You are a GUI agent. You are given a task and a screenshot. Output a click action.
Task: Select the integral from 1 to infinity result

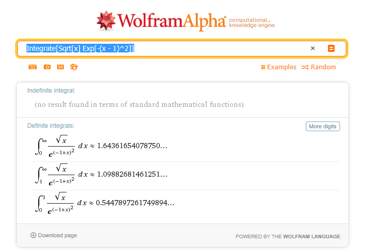[101, 175]
